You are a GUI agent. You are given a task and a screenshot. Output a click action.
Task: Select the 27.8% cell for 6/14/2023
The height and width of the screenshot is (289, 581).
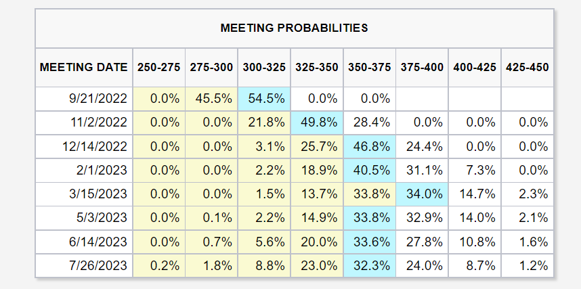pos(422,242)
